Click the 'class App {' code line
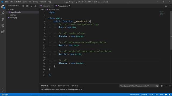Screen dimensions: 172x96 pos(56,18)
